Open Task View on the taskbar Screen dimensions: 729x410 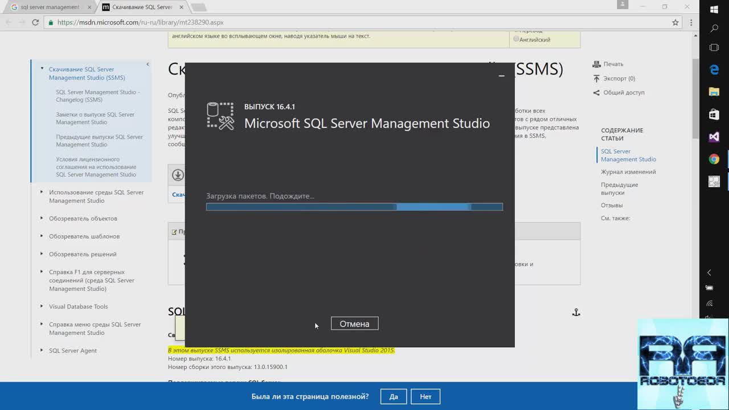pos(714,47)
